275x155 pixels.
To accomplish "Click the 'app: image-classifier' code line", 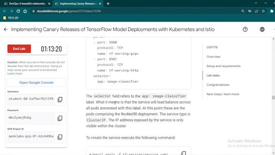I will click(x=118, y=81).
